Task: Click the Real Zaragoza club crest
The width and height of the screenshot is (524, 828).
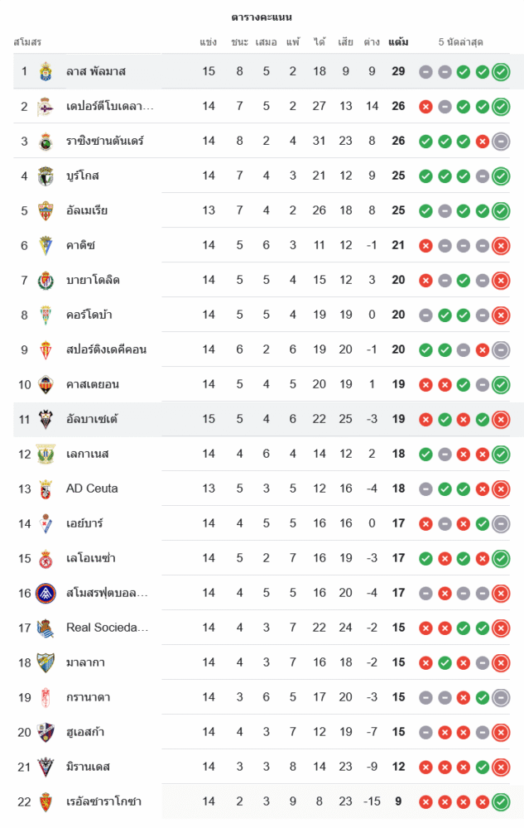Action: 46,802
